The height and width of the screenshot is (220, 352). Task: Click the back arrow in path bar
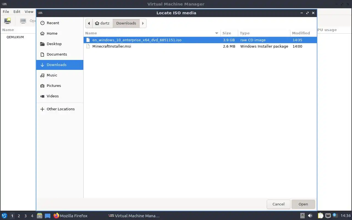pyautogui.click(x=89, y=23)
